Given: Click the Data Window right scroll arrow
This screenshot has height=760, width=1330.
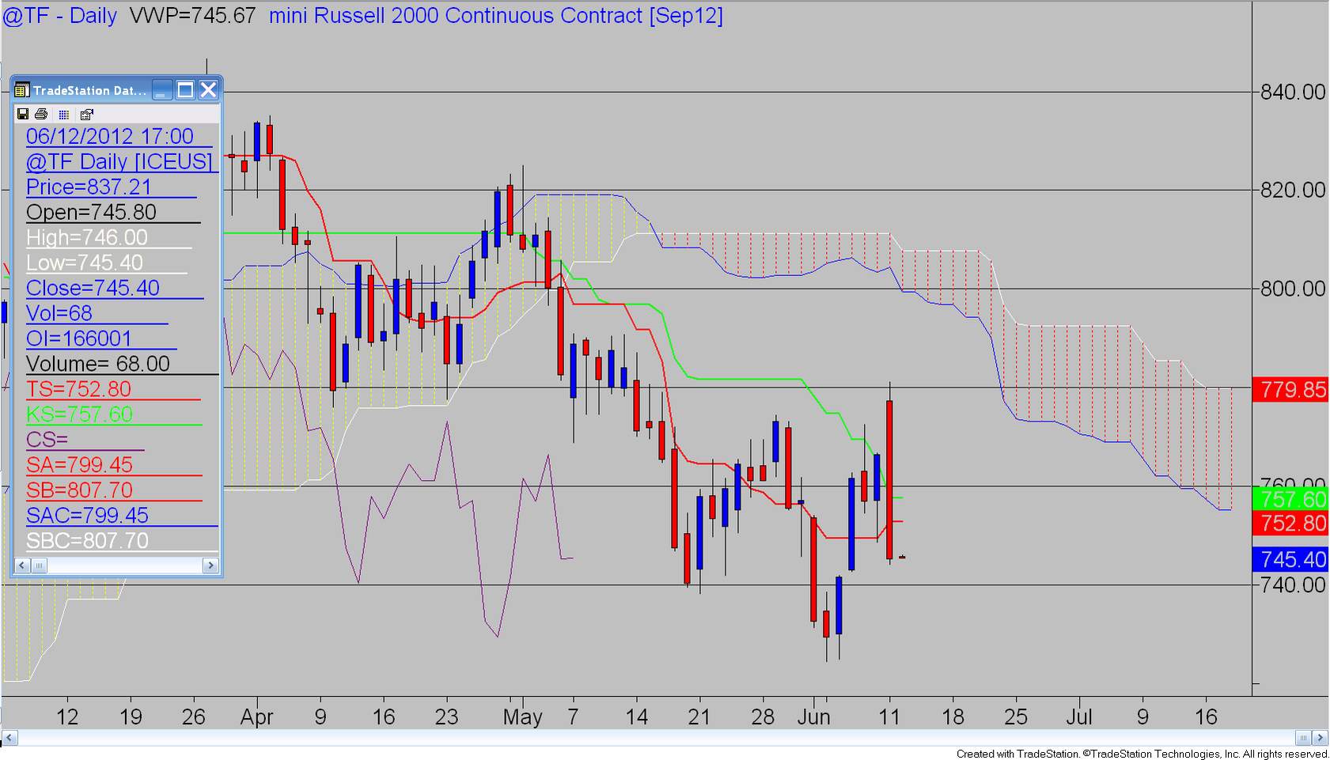Looking at the screenshot, I should point(210,565).
